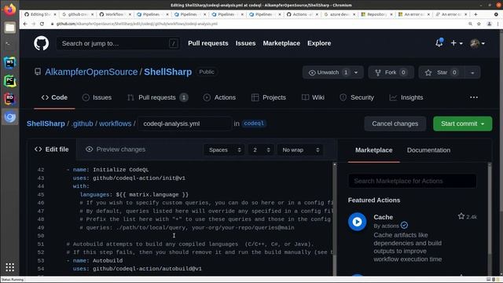Open the plus create-new menu
The height and width of the screenshot is (283, 503).
pyautogui.click(x=457, y=43)
